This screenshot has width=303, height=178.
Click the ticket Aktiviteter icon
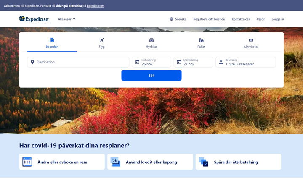coord(251,40)
